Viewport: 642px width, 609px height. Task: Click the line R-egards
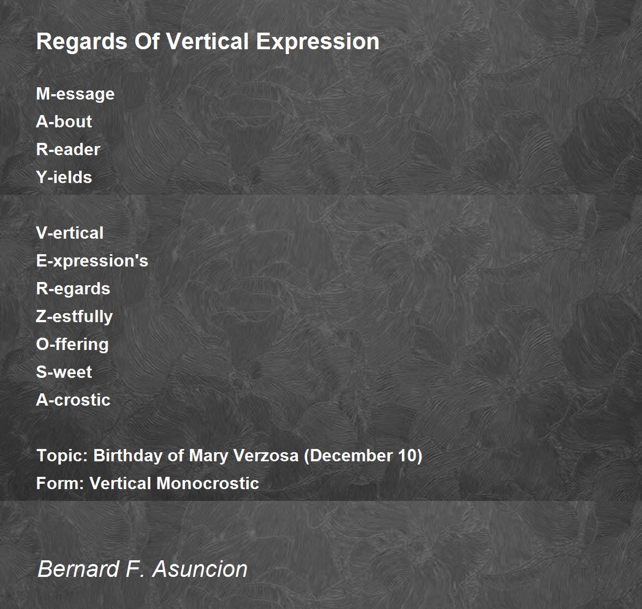[73, 289]
